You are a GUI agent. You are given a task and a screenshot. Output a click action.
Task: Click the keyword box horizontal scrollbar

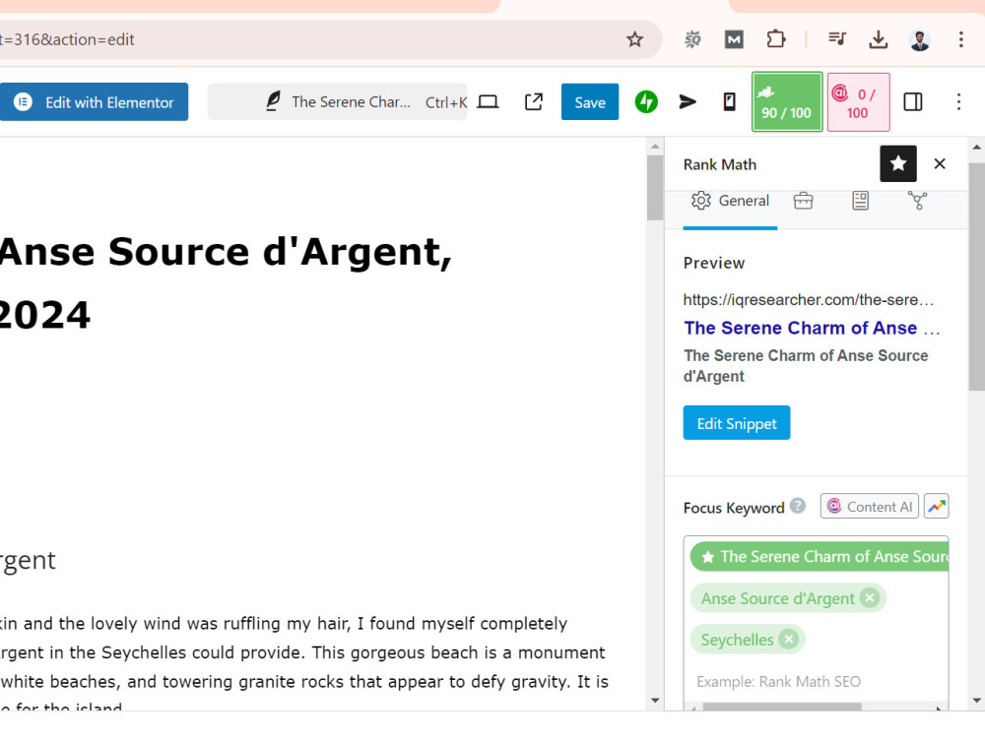[782, 707]
